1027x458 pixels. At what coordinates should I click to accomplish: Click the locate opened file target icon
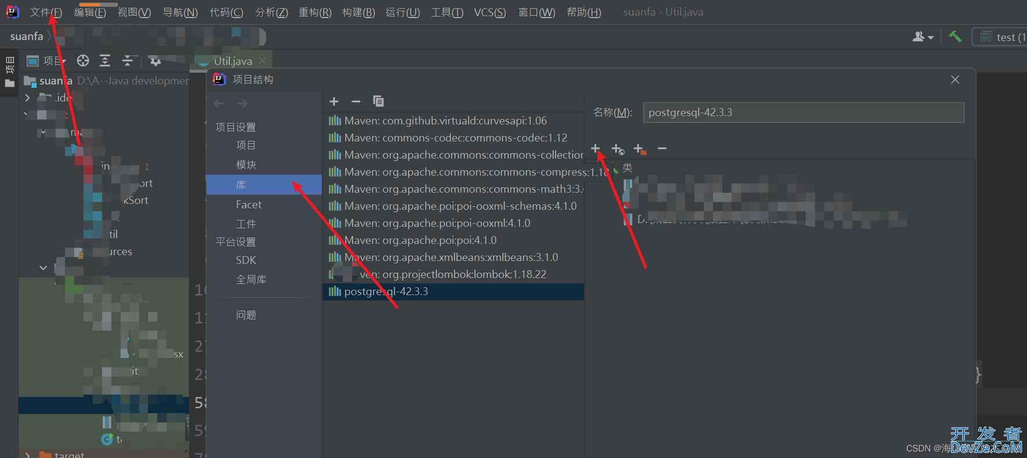click(x=83, y=60)
